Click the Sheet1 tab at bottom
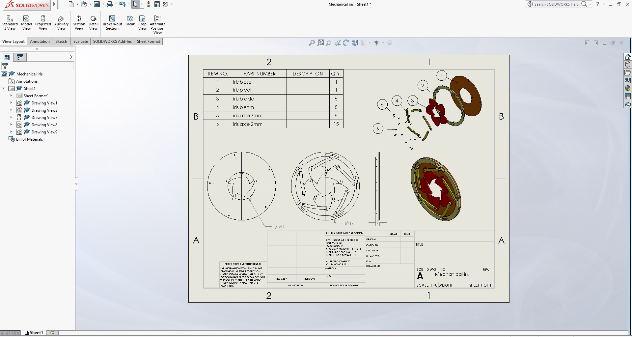This screenshot has height=337, width=632. pos(34,333)
